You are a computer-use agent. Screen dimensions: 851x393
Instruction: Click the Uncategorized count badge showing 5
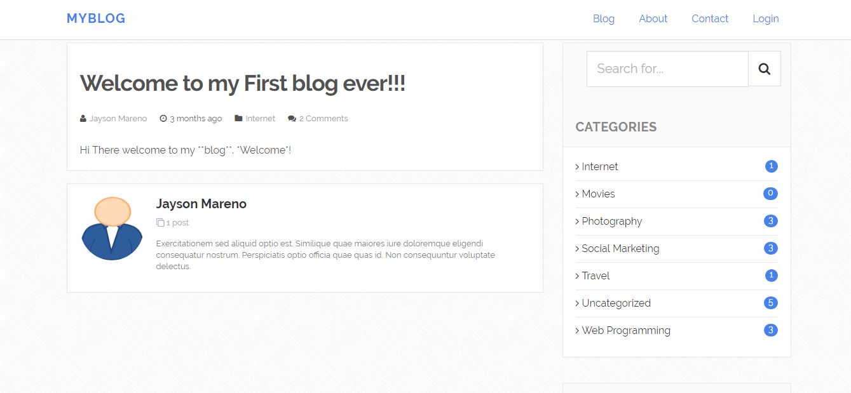click(x=770, y=303)
